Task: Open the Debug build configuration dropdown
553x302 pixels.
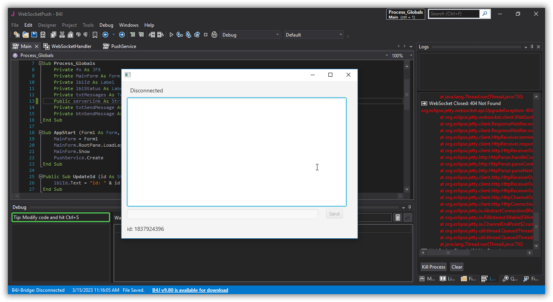Action: (250, 35)
